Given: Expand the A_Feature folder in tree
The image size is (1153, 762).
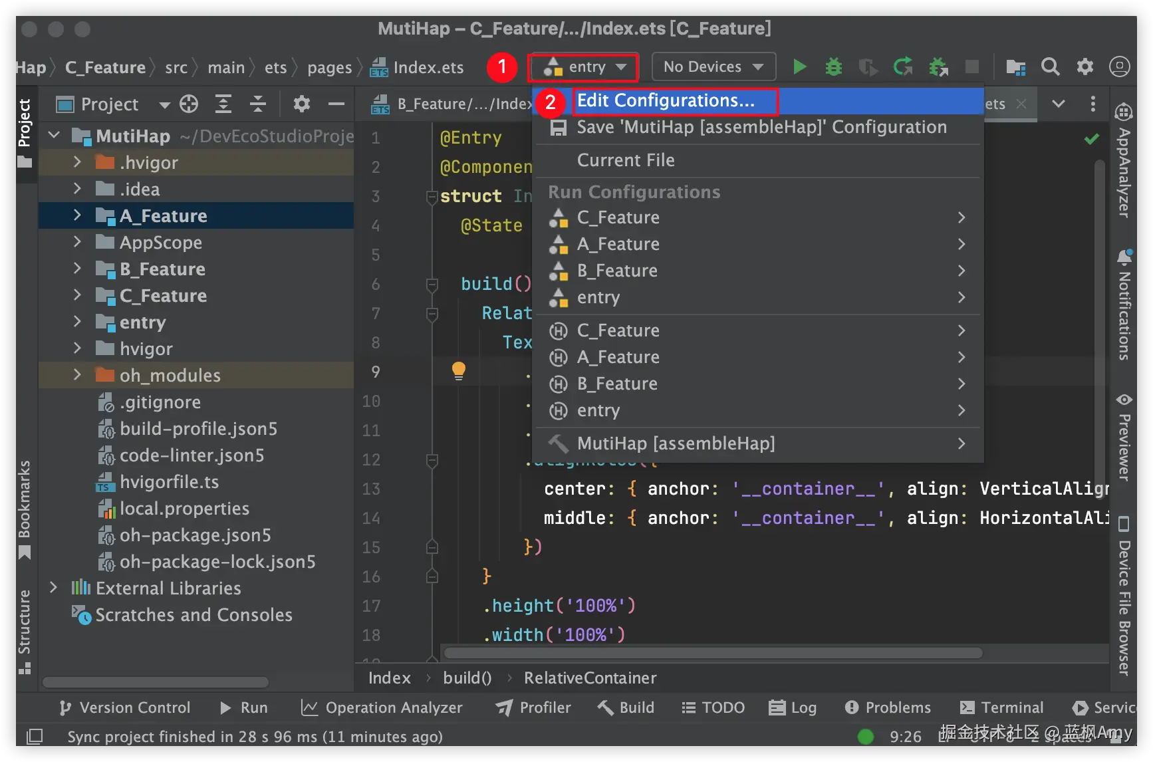Looking at the screenshot, I should [x=77, y=215].
